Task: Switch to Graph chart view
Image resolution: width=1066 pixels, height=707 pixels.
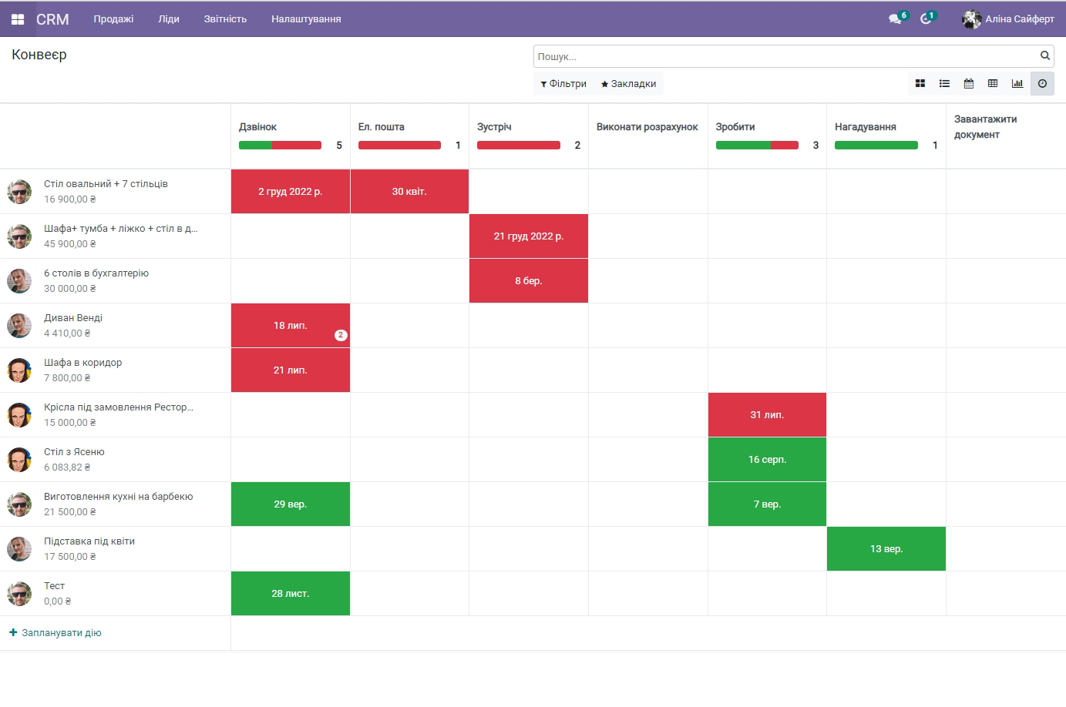Action: (x=1017, y=83)
